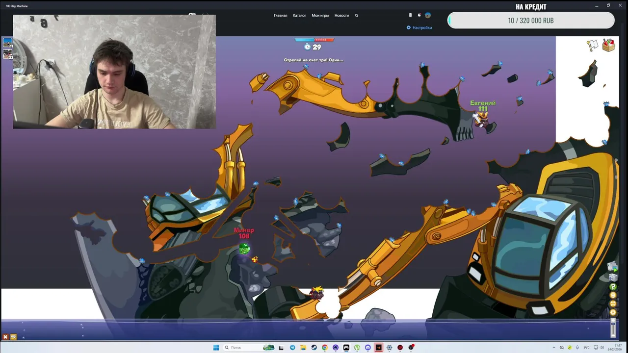
Task: Open the taskbar clock showing 21:37
Action: pyautogui.click(x=615, y=348)
